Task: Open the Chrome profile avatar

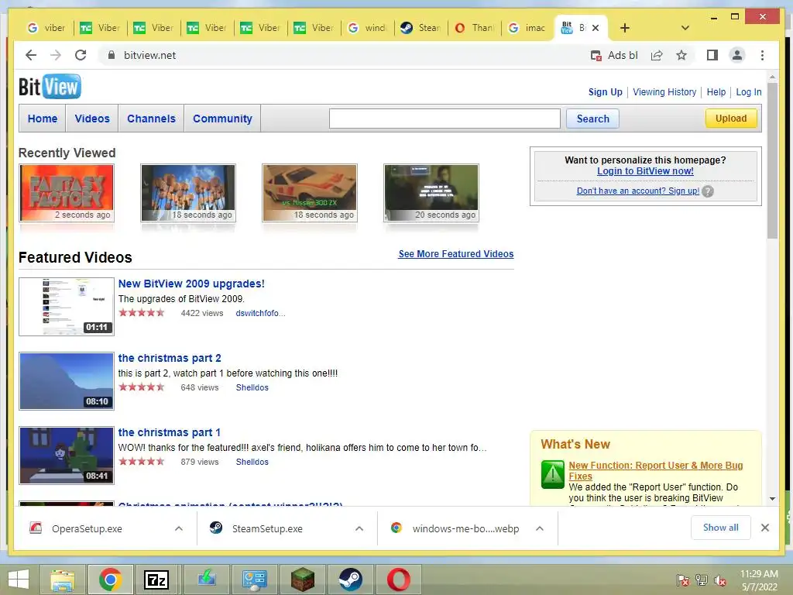Action: tap(737, 55)
